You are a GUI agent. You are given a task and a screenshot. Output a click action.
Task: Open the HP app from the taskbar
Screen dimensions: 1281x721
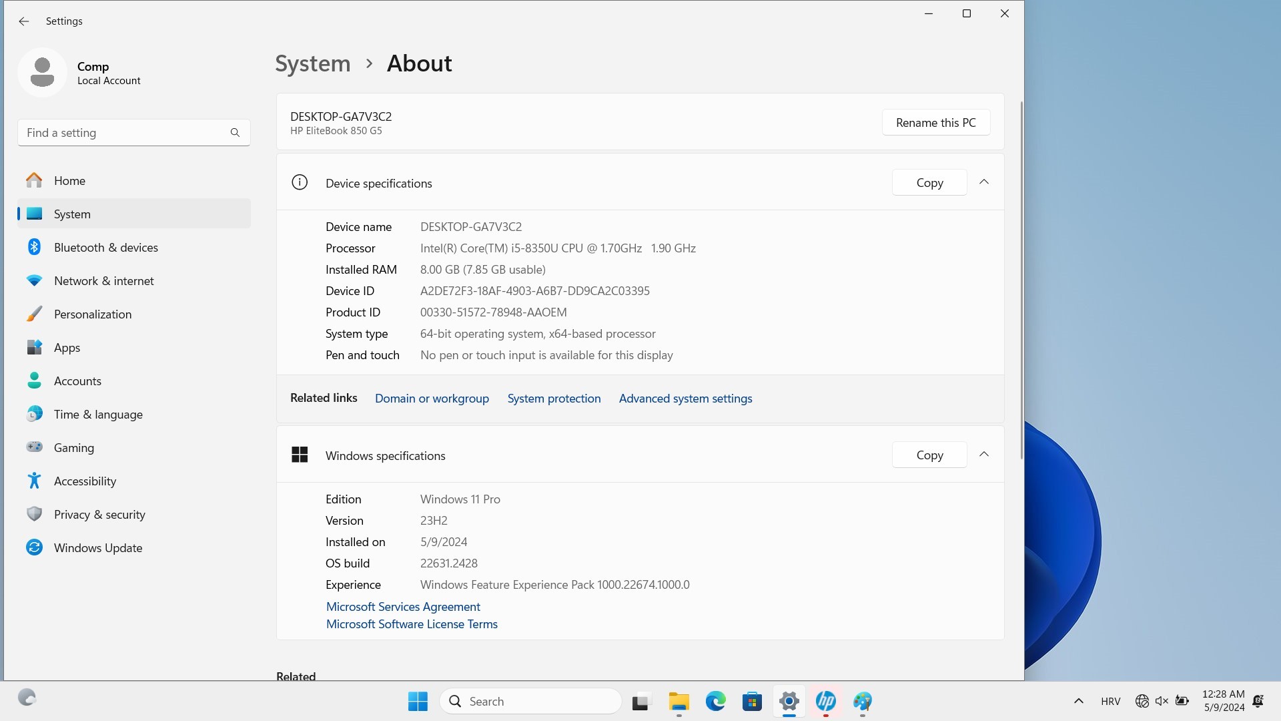[x=825, y=701]
